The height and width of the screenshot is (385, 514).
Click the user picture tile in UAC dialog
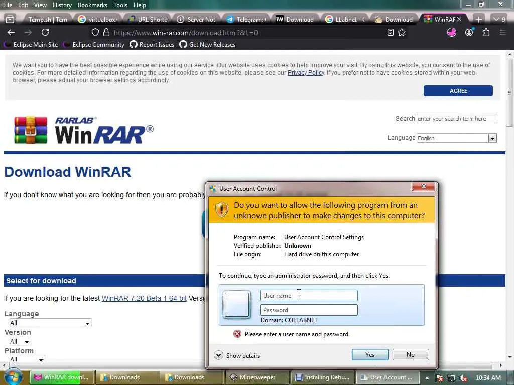tap(237, 305)
